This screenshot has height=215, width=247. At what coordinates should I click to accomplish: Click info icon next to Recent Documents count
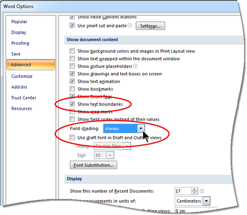coord(202,191)
